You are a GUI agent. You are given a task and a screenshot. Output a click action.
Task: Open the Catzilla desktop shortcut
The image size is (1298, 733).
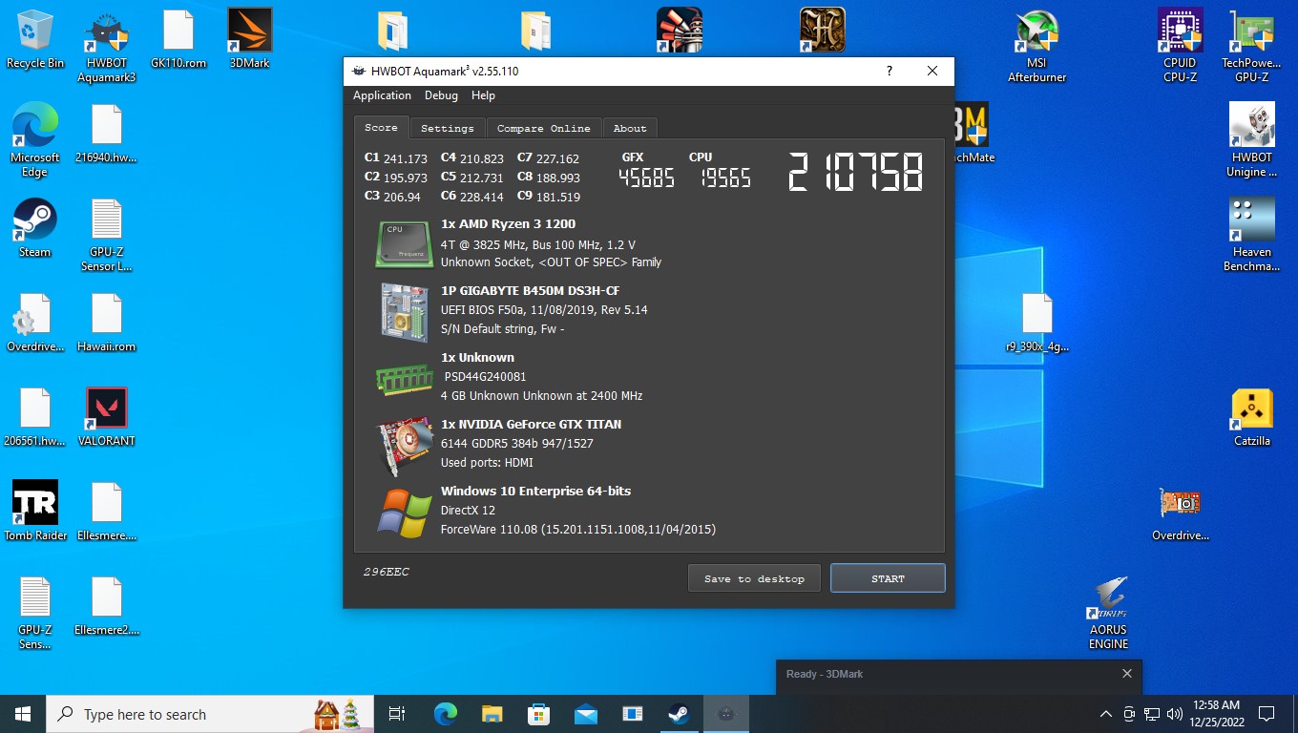pos(1251,417)
